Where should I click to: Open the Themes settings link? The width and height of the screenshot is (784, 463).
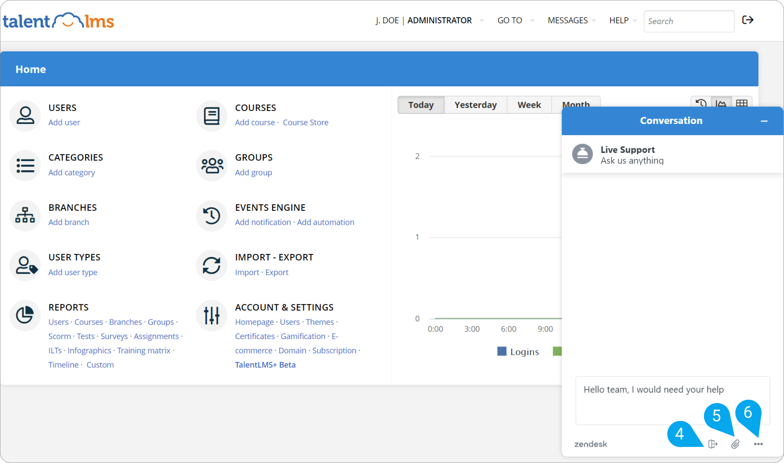320,322
